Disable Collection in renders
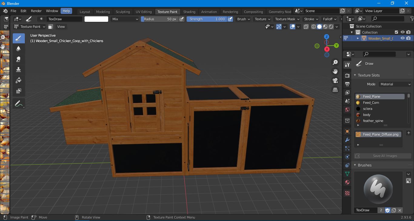The height and width of the screenshot is (221, 414). tap(409, 32)
